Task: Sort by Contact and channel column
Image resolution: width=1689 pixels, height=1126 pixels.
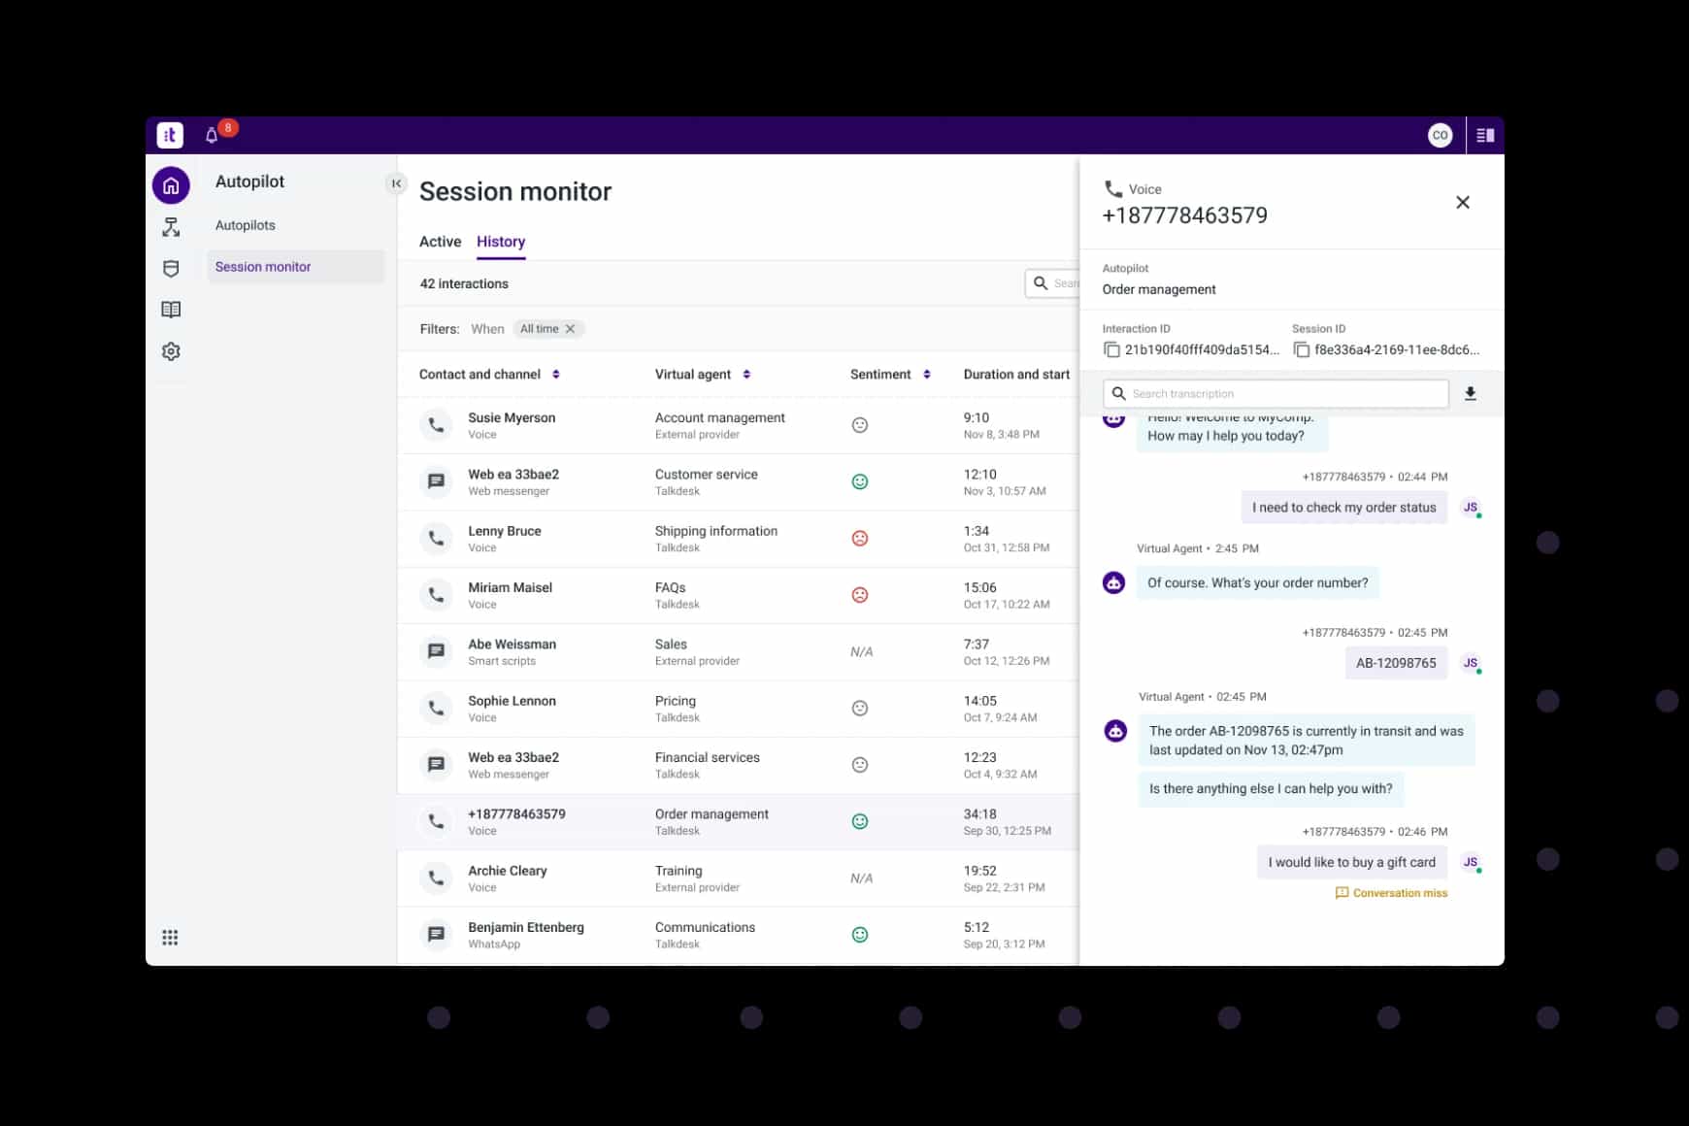Action: 555,375
